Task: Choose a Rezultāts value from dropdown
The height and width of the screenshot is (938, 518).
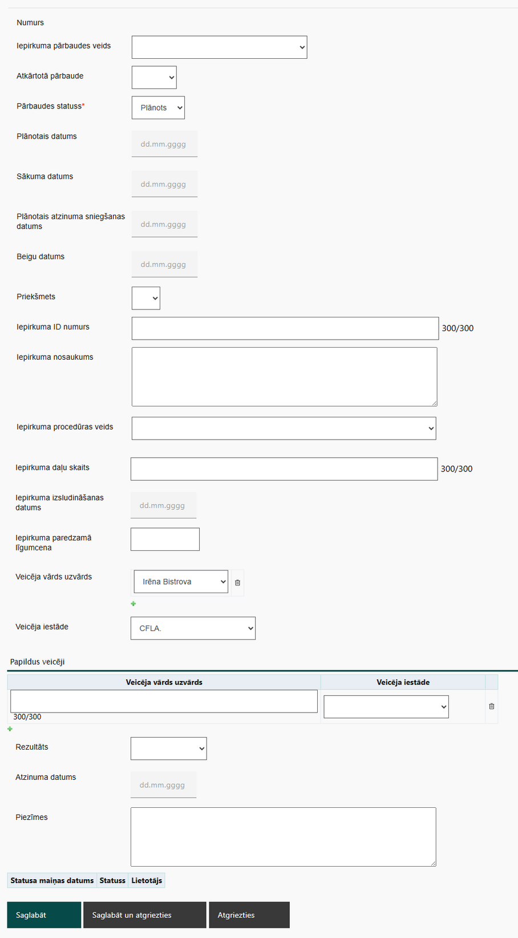Action: tap(168, 748)
